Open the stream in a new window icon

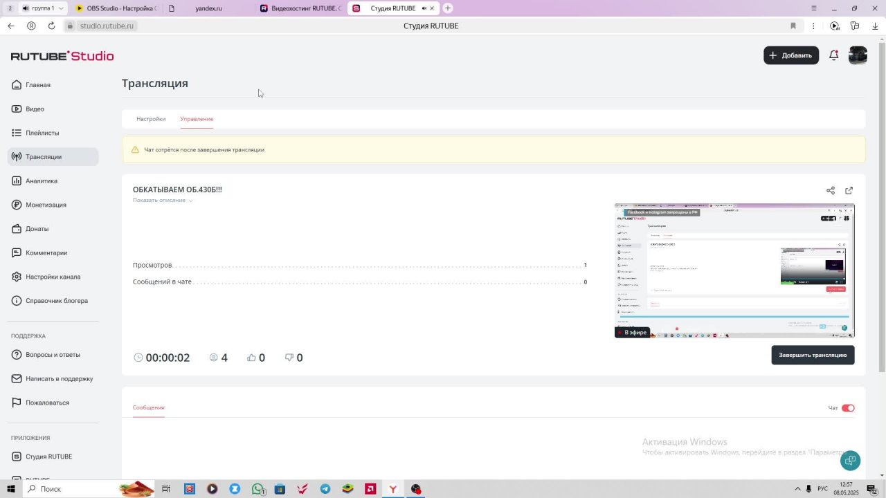(849, 191)
